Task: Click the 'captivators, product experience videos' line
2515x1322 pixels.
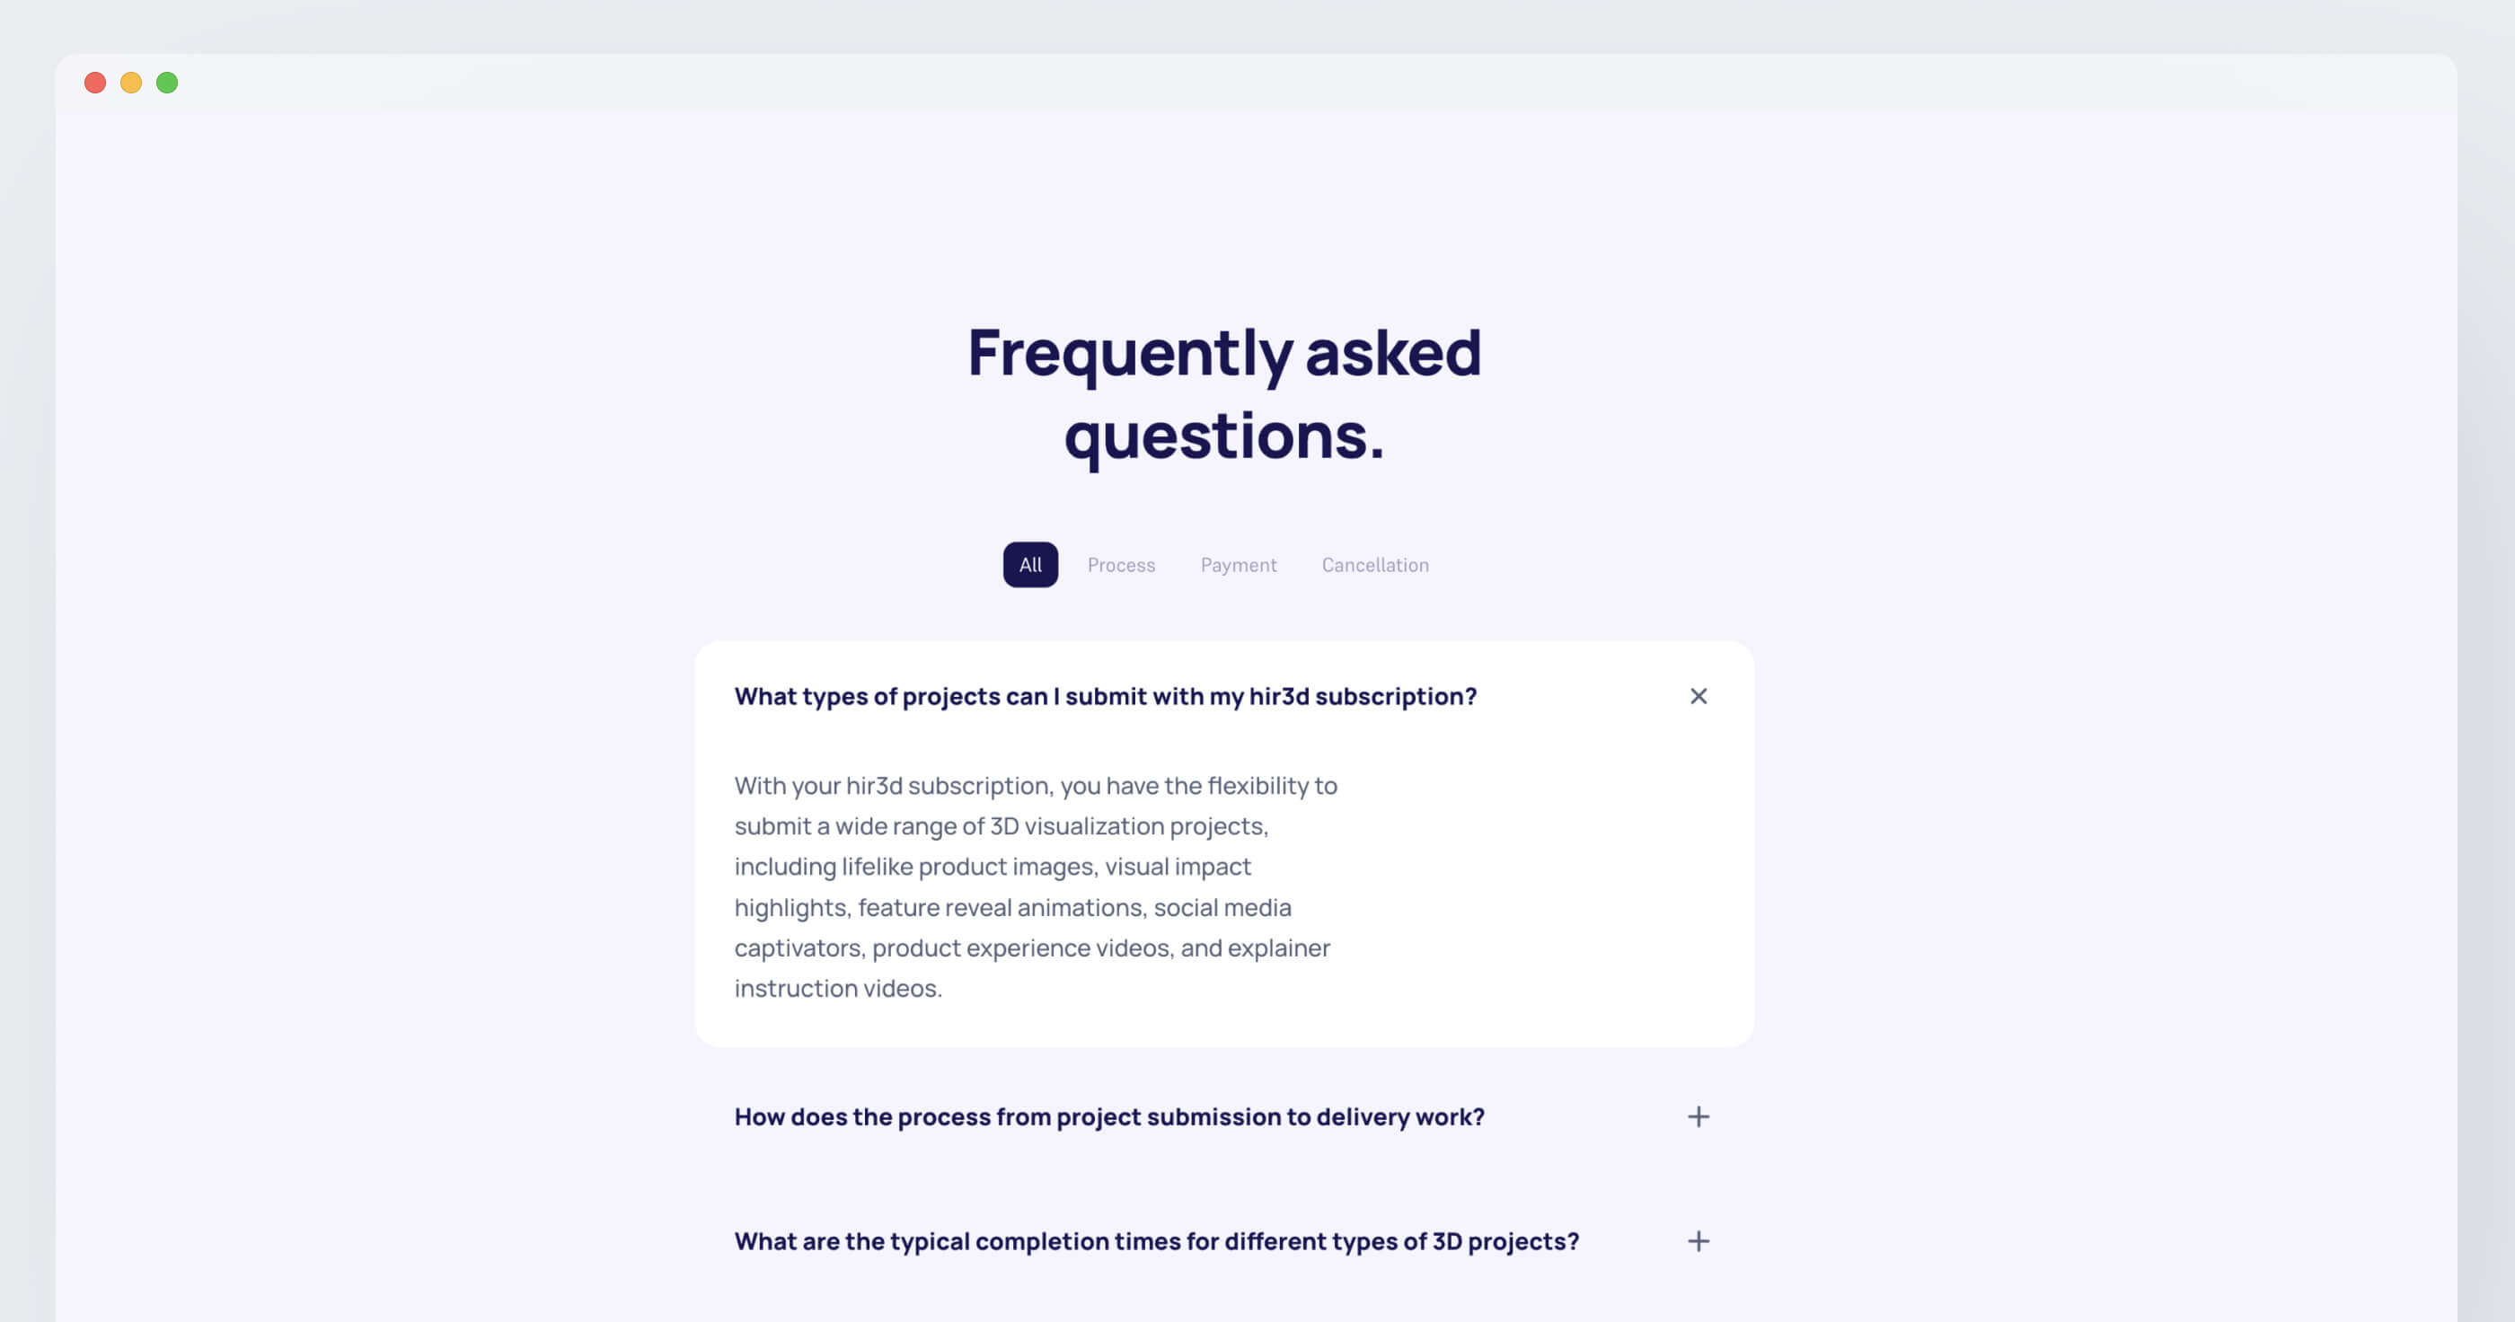Action: tap(1032, 948)
